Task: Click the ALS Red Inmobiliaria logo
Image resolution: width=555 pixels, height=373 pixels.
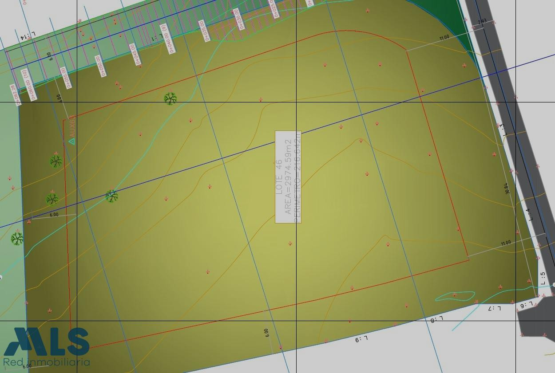Action: 47,347
